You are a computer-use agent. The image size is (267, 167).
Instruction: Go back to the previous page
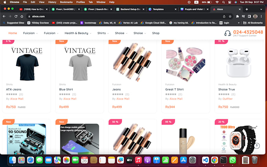pyautogui.click(x=4, y=17)
